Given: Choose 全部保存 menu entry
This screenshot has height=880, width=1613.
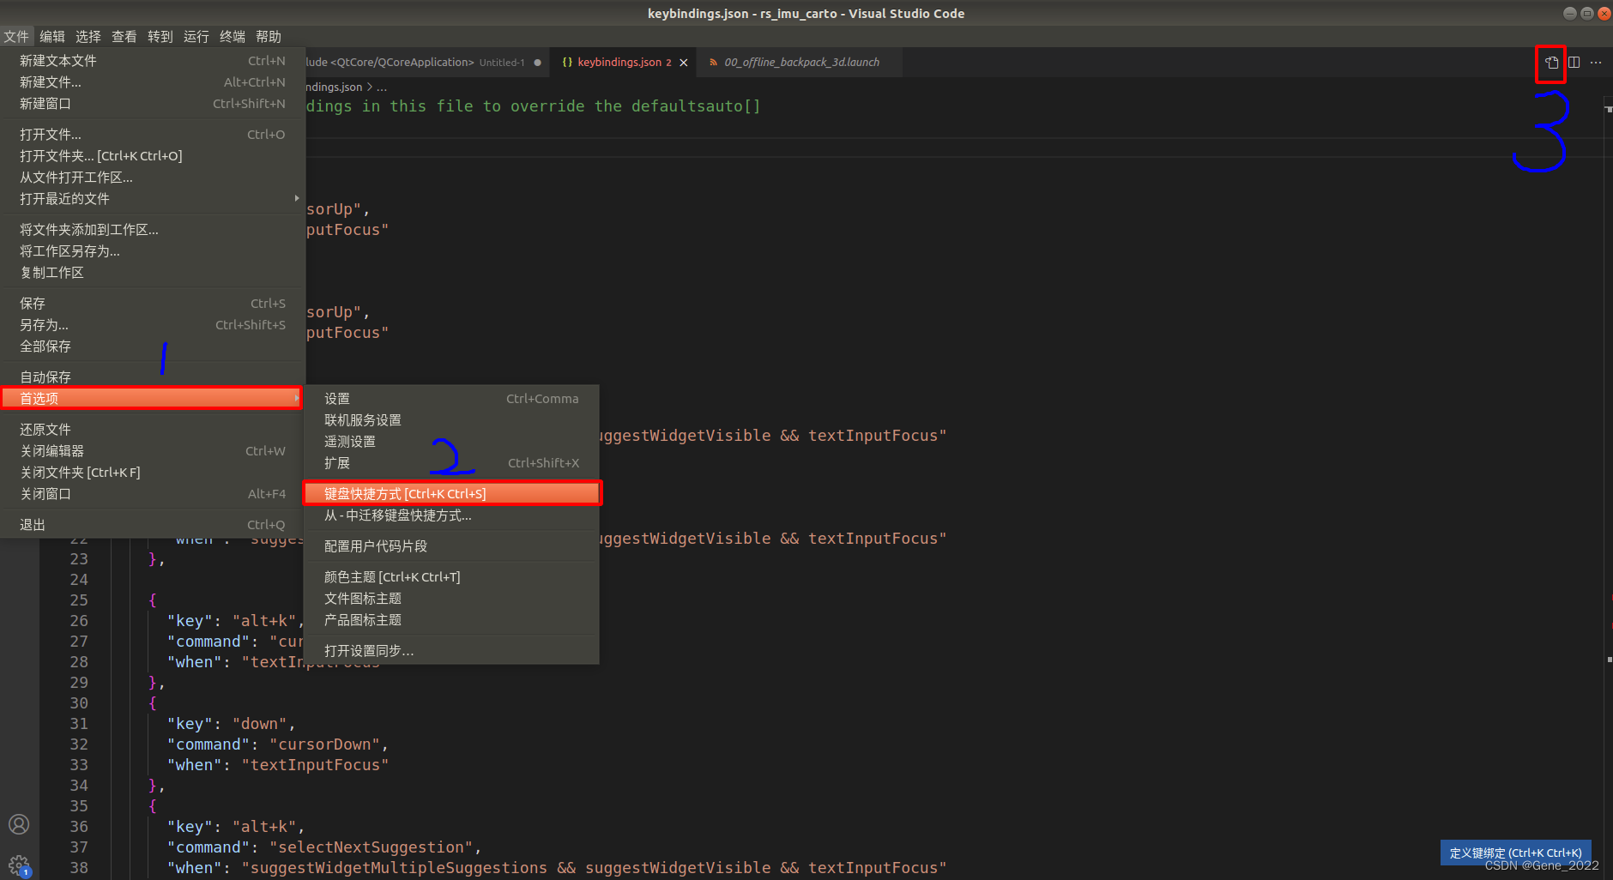Looking at the screenshot, I should click(x=153, y=347).
